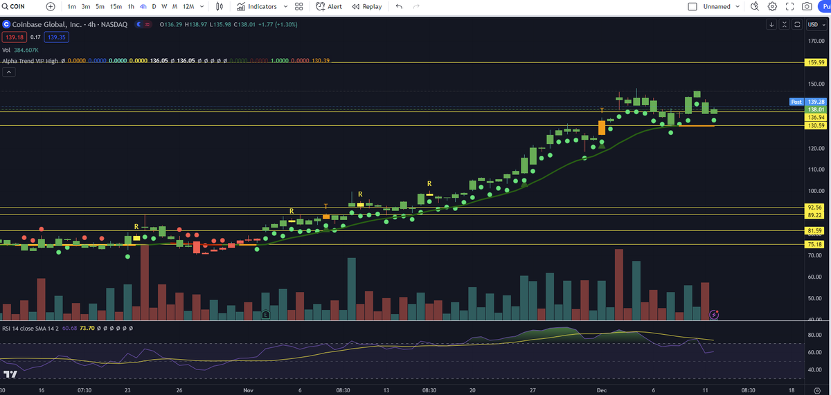Click the 130.59 price level label
This screenshot has height=395, width=831.
pyautogui.click(x=816, y=126)
